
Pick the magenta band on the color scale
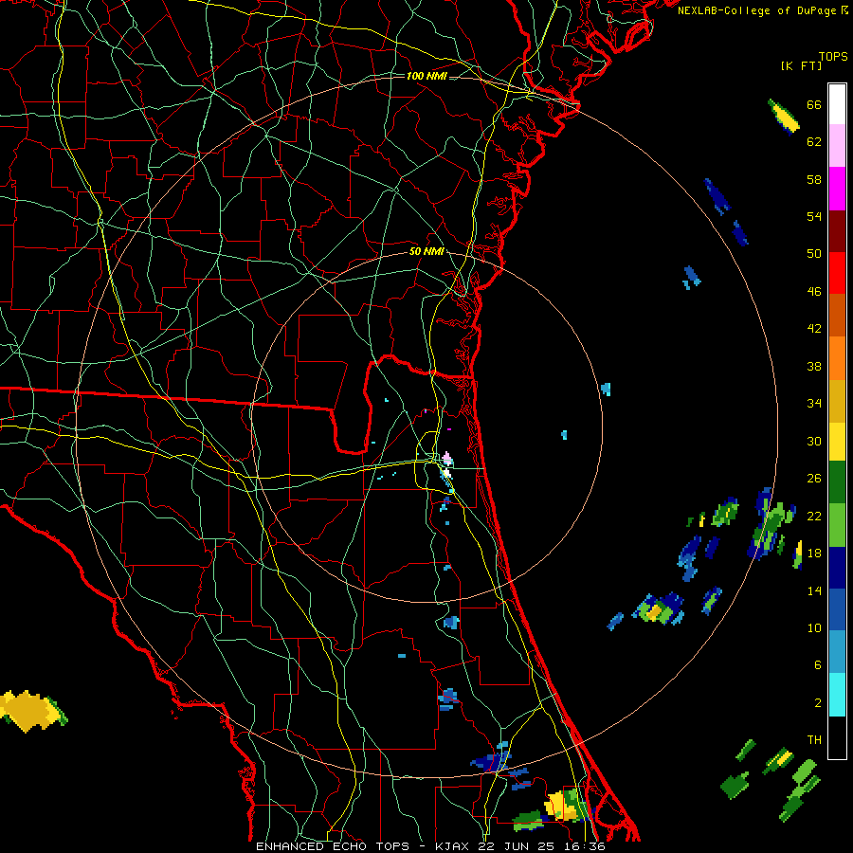837,189
